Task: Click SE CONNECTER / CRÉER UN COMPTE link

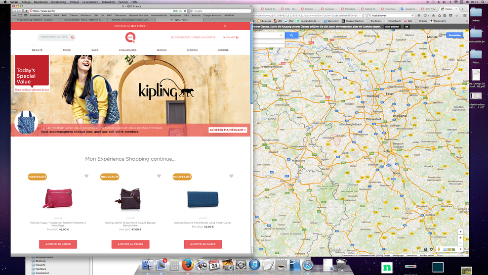Action: click(x=193, y=38)
